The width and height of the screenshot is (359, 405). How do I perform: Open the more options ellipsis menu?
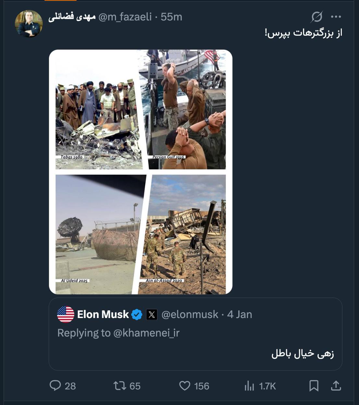point(336,17)
